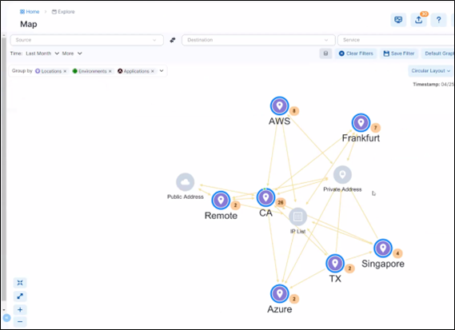The height and width of the screenshot is (330, 455).
Task: Open the CA count badge 26
Action: click(x=281, y=202)
